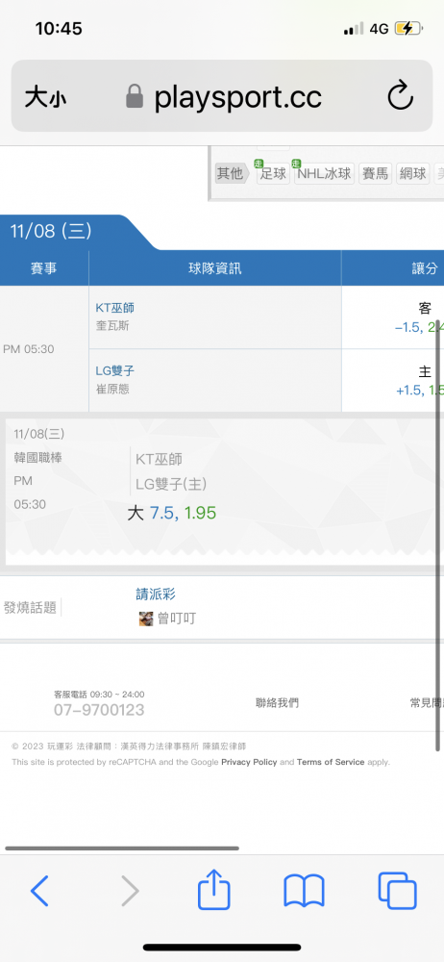The height and width of the screenshot is (962, 444).
Task: Select the 足球 sport tab
Action: tap(273, 173)
